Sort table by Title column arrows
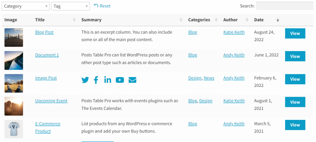The height and width of the screenshot is (142, 316). coord(74,20)
